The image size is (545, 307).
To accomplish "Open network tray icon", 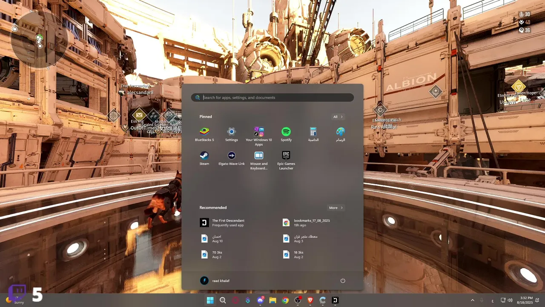I will [503, 300].
